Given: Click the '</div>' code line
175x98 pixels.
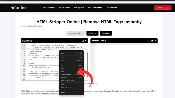Looking at the screenshot, I should 29,59.
